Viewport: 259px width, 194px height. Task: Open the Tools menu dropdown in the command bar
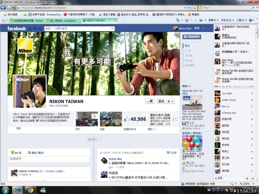(x=241, y=20)
